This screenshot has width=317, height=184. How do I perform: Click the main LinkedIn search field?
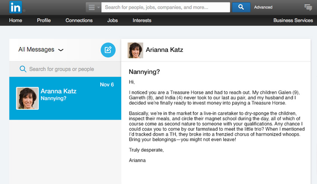[x=165, y=7]
